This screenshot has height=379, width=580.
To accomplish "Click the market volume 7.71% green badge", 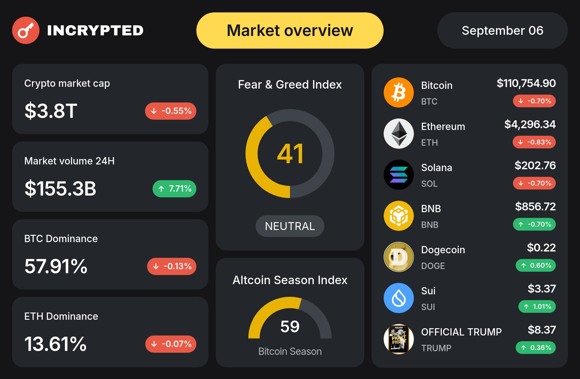I will pyautogui.click(x=175, y=189).
